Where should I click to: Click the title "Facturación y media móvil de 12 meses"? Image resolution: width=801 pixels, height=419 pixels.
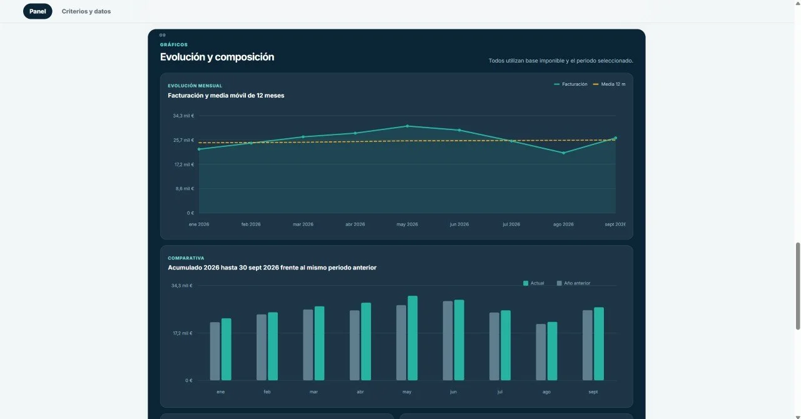click(x=227, y=96)
